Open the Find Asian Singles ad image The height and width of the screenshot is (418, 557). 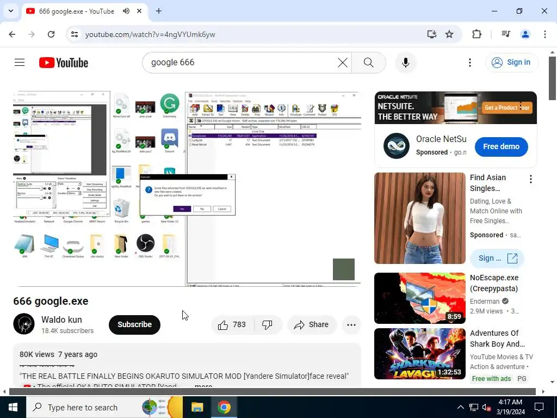[x=419, y=218]
